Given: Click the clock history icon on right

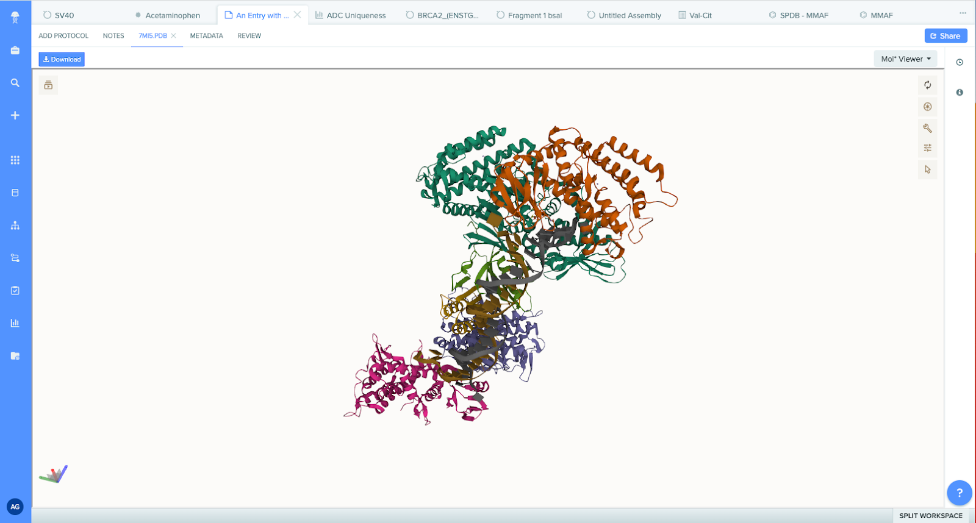Looking at the screenshot, I should 960,62.
